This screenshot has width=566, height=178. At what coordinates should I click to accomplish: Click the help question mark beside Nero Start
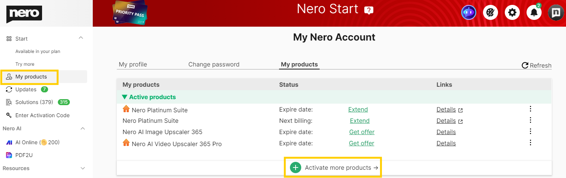pos(369,10)
